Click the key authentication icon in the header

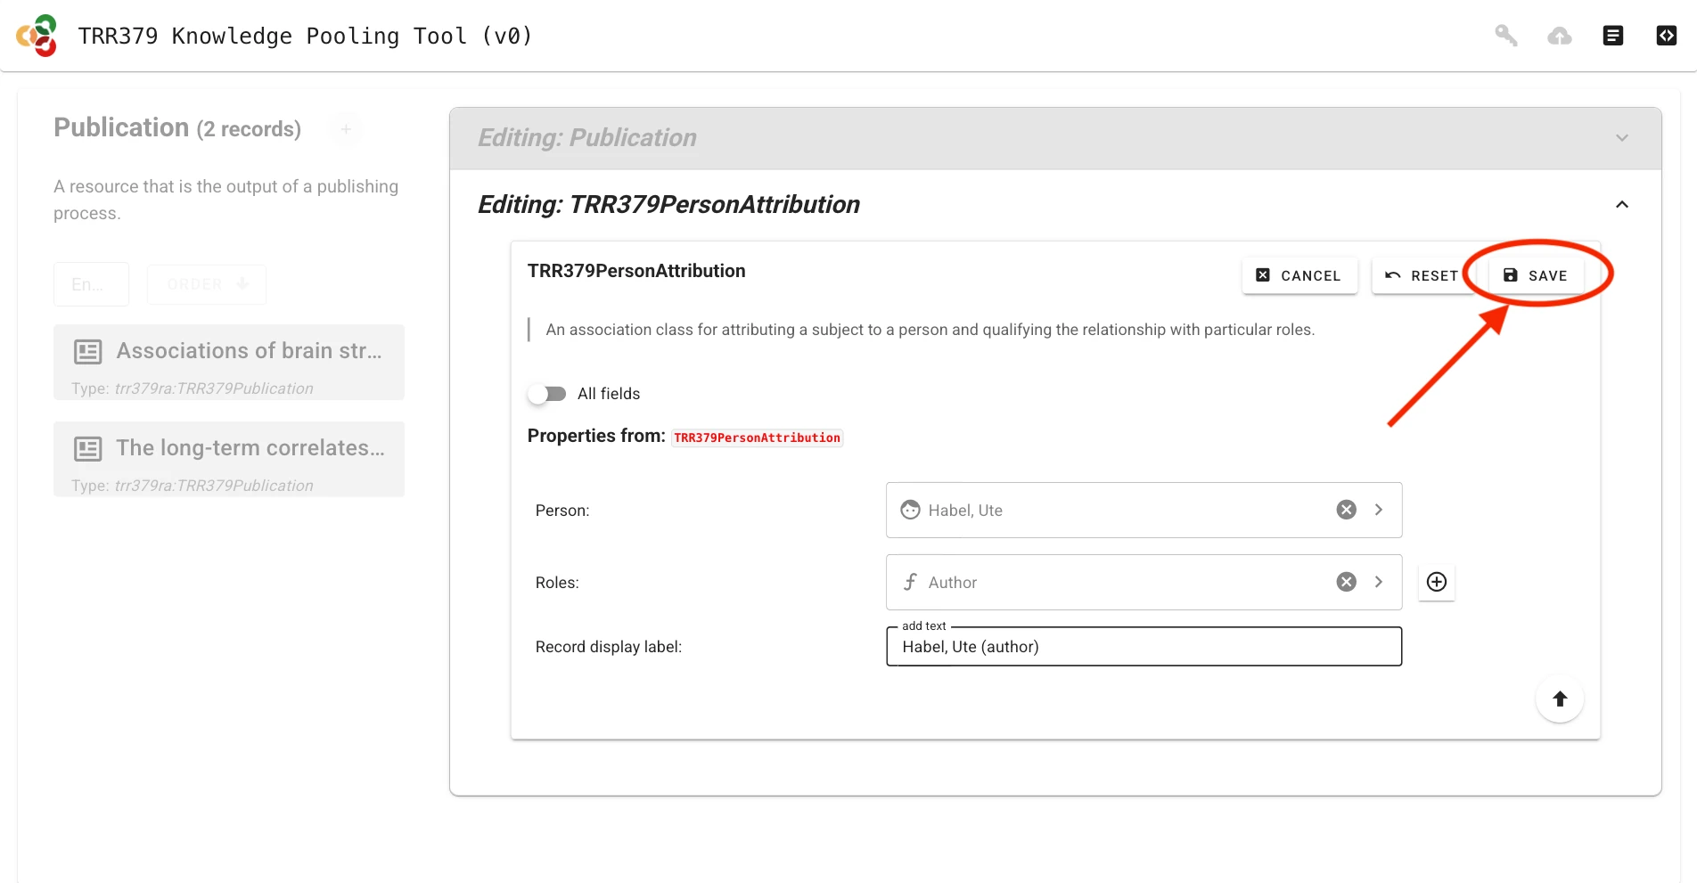[x=1505, y=36]
